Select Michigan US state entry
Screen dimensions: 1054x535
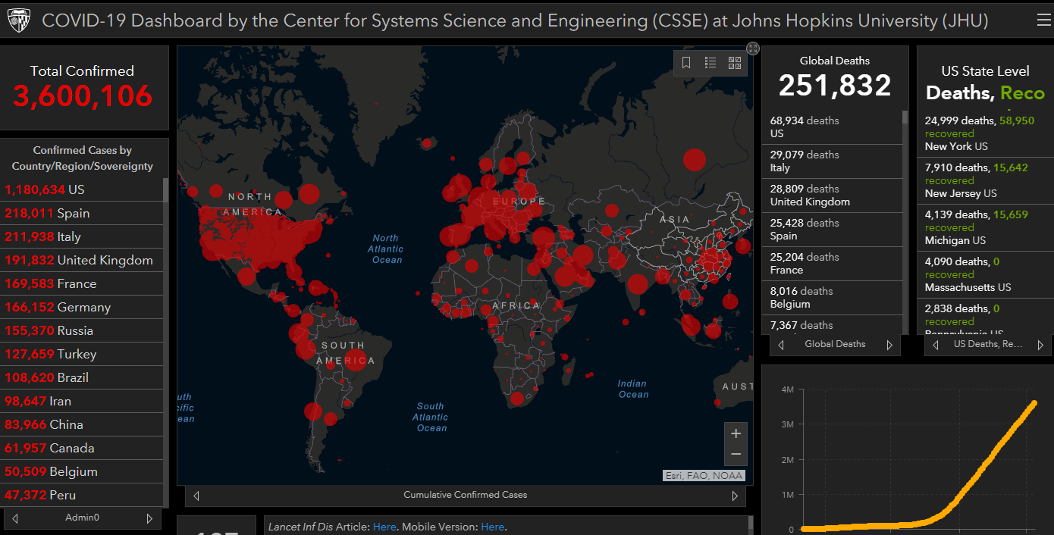coord(985,227)
